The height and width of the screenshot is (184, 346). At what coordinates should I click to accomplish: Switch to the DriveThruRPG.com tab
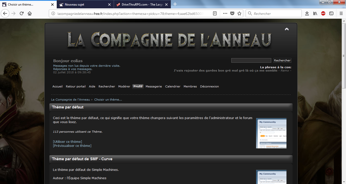click(x=142, y=5)
